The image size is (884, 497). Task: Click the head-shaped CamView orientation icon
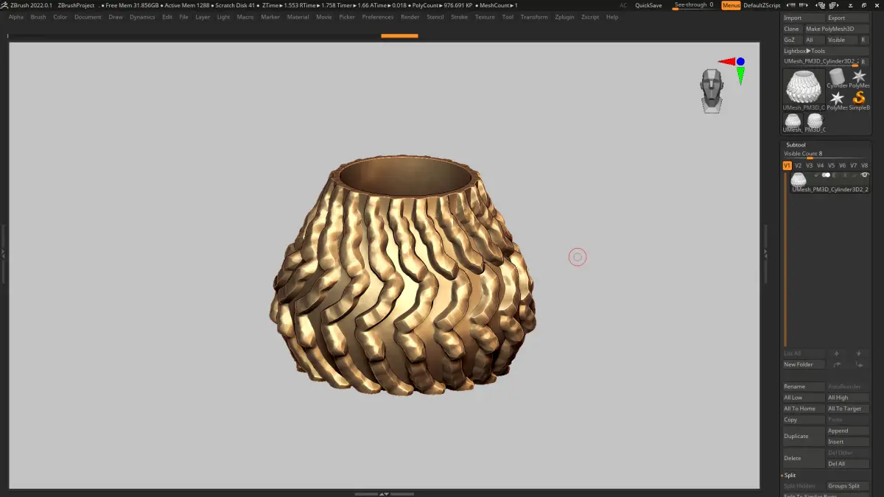(x=712, y=91)
